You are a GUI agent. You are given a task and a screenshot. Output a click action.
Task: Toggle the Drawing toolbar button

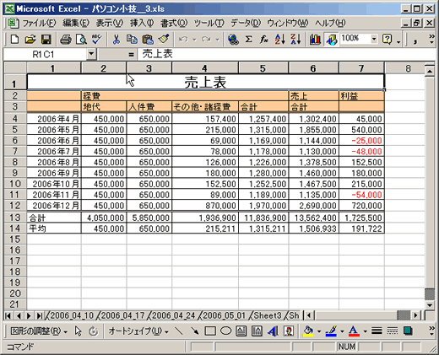(332, 40)
